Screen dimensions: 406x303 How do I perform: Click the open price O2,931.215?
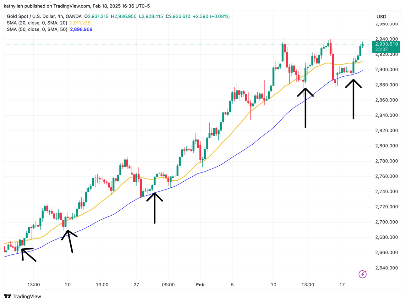click(x=96, y=16)
